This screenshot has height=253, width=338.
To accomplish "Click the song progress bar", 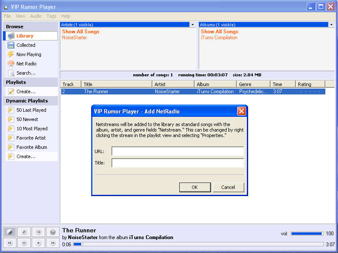I will [198, 244].
